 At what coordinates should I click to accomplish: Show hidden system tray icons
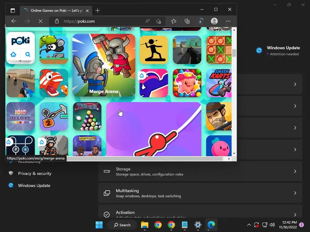(249, 225)
